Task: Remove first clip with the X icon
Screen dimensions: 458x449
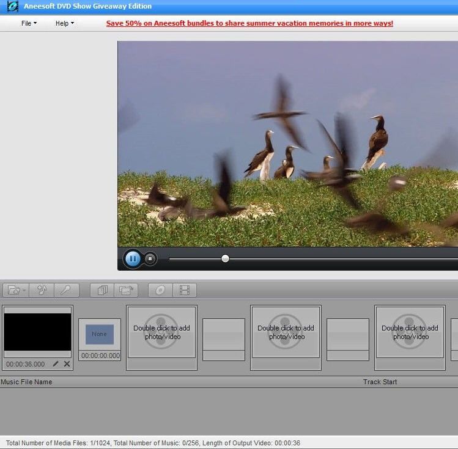Action: coord(67,364)
